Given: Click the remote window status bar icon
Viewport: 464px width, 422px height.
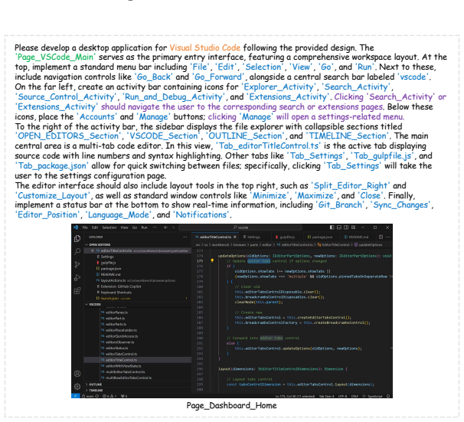Looking at the screenshot, I should [76, 396].
